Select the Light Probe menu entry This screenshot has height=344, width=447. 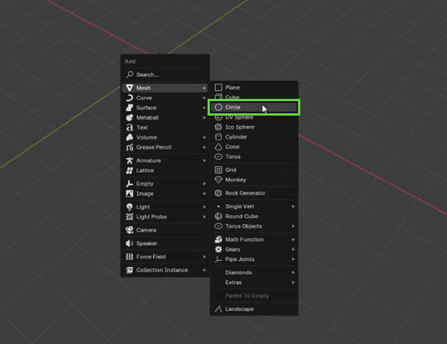point(165,217)
